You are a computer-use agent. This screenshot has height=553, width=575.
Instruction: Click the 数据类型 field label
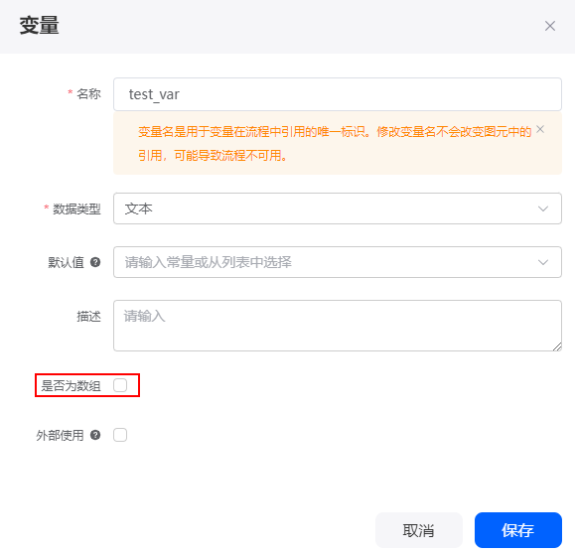76,208
